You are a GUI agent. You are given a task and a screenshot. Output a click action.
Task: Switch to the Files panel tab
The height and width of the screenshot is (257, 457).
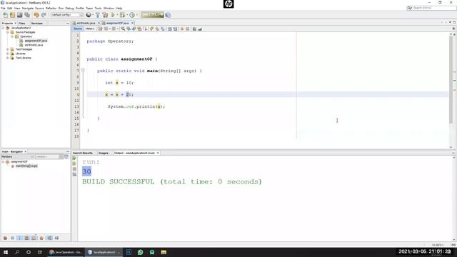pos(22,24)
